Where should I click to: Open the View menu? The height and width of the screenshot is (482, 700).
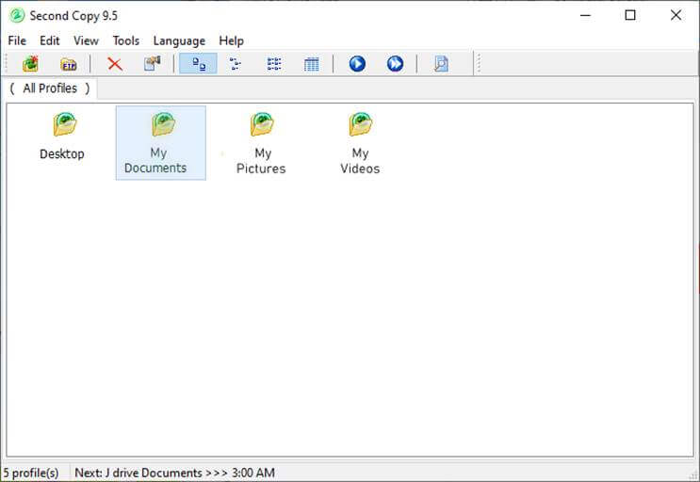point(86,40)
